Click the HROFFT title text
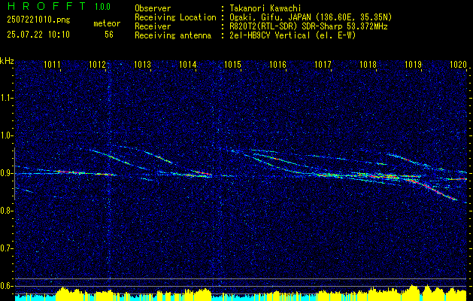This screenshot has height=301, width=473. click(x=47, y=6)
